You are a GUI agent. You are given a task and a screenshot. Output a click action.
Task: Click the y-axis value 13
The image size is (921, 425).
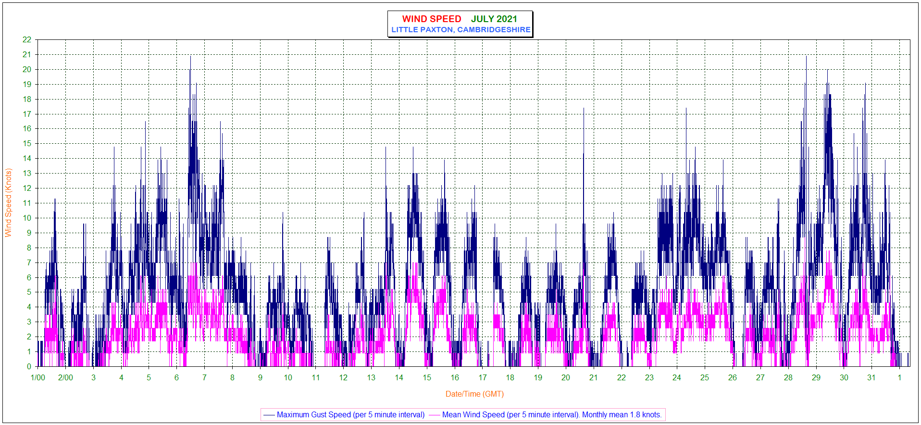click(27, 174)
